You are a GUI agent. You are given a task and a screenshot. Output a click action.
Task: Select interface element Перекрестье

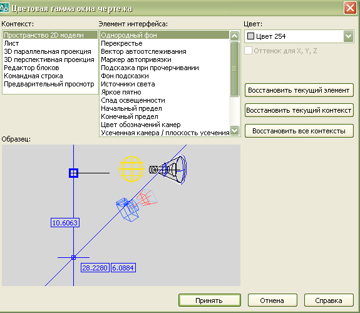pos(165,43)
